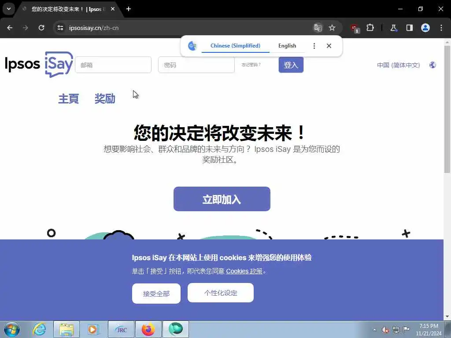This screenshot has height=338, width=451.
Task: Open the Cookies 政策 link
Action: tap(244, 271)
